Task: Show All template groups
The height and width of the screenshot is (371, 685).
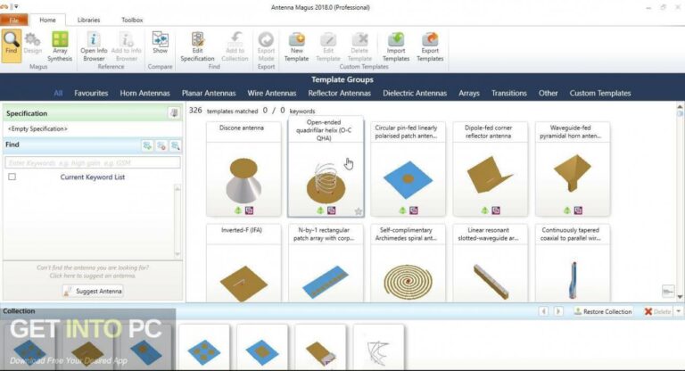Action: tap(58, 93)
